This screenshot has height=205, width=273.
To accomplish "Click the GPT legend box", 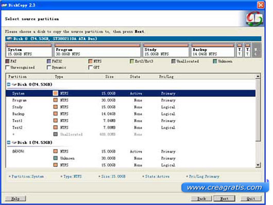I will pyautogui.click(x=90, y=67).
